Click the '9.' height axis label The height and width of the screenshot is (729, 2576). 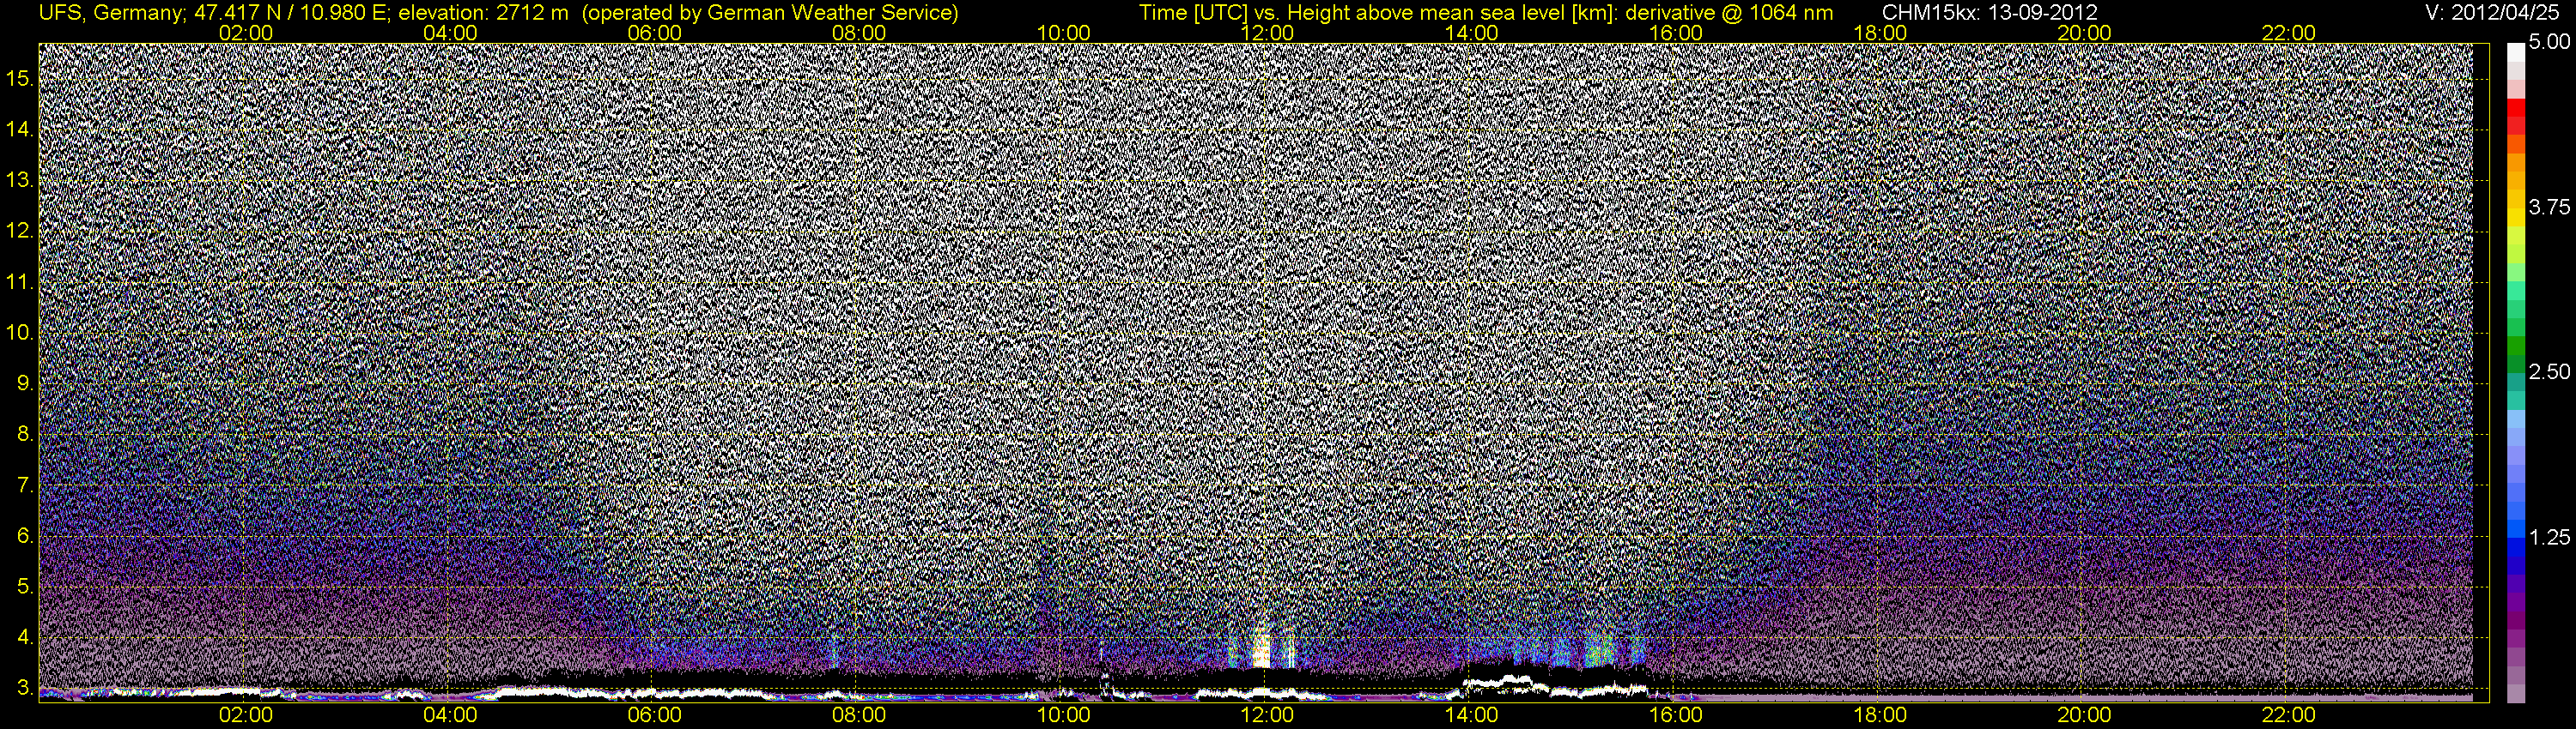click(x=25, y=383)
